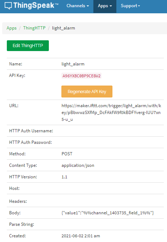167x242 pixels.
Task: Expand the Apps dropdown in navbar
Action: tap(105, 6)
